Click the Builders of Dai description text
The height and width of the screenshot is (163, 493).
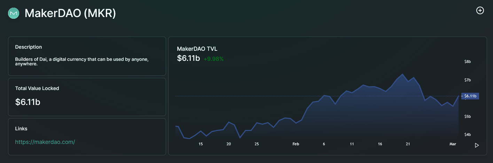click(82, 62)
